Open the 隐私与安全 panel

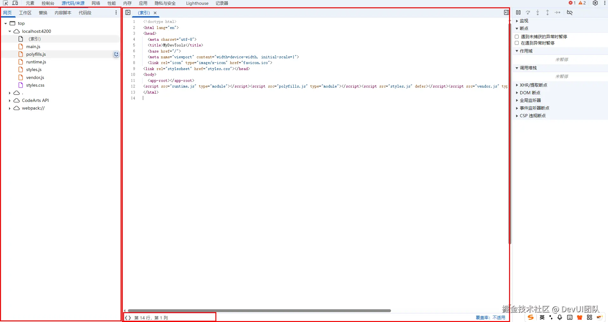(x=165, y=3)
